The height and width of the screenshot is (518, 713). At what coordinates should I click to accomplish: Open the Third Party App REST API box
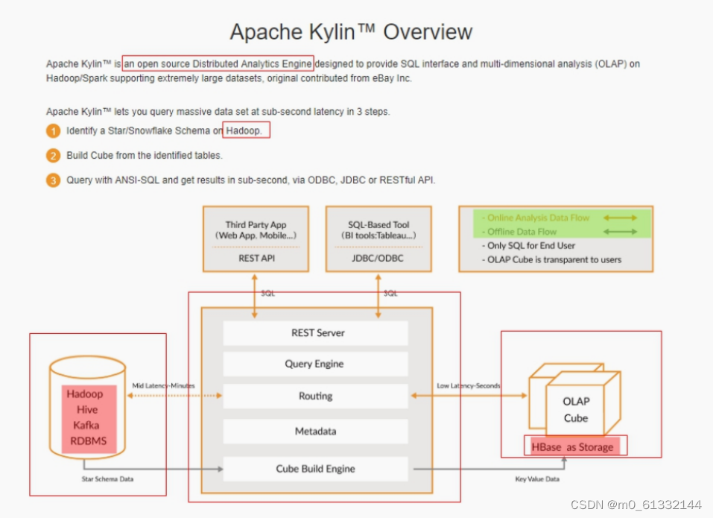[x=256, y=239]
